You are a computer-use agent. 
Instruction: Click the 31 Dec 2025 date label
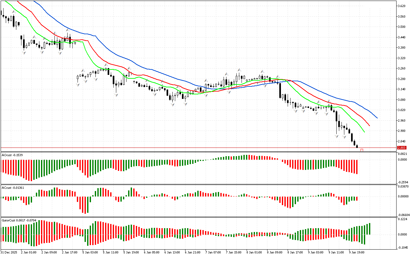click(9, 252)
